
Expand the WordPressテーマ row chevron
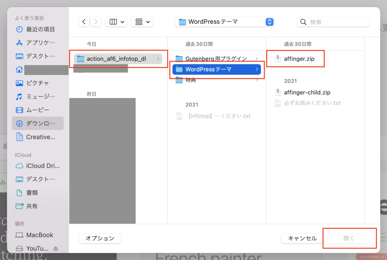pos(257,69)
